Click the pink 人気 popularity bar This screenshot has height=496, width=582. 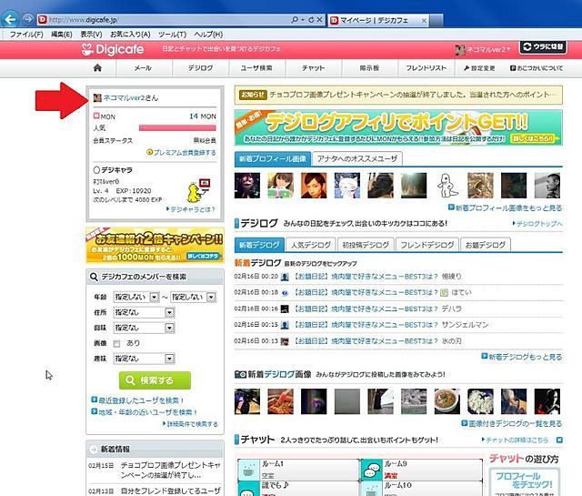[183, 128]
